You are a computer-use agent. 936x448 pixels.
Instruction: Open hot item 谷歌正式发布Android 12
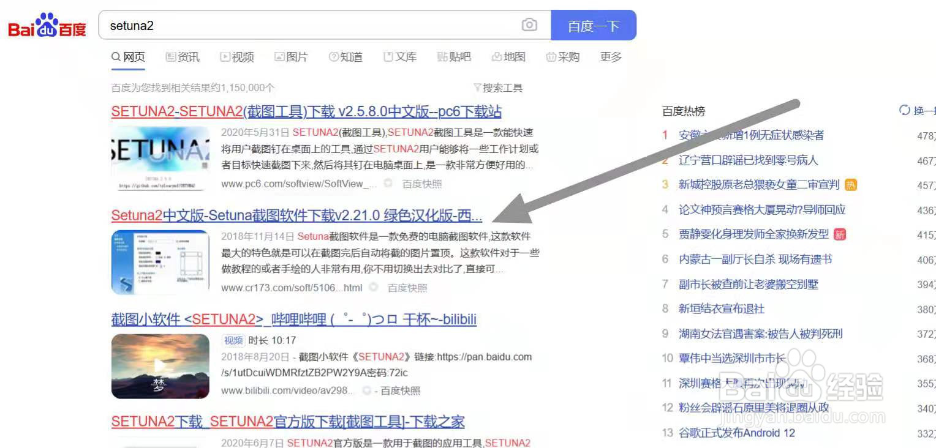[736, 433]
